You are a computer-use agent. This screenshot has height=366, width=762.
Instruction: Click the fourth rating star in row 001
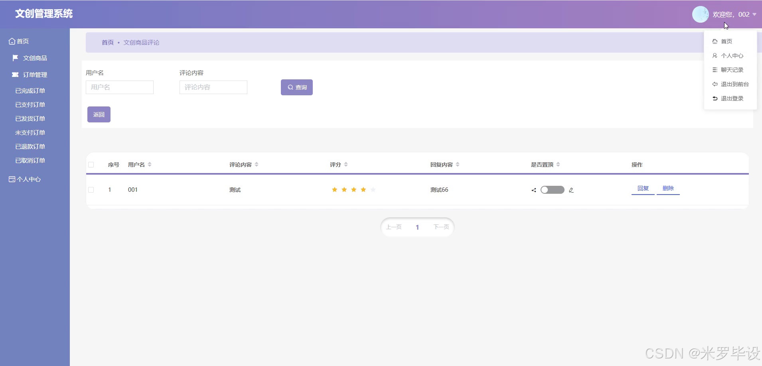pos(363,190)
